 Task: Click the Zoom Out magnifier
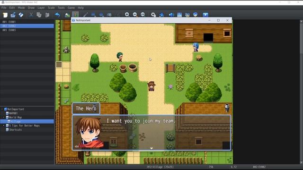(x=135, y=15)
